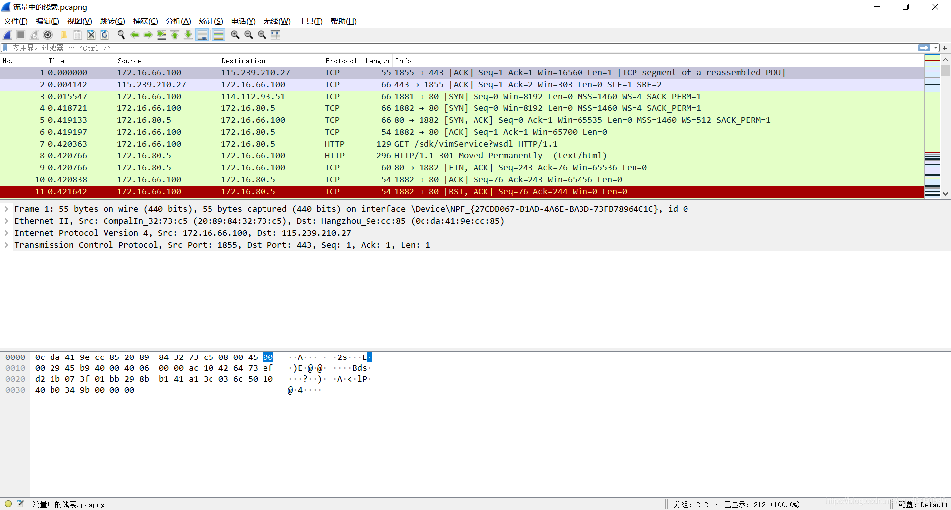Open the 视图(V) menu
951x510 pixels.
click(x=79, y=21)
